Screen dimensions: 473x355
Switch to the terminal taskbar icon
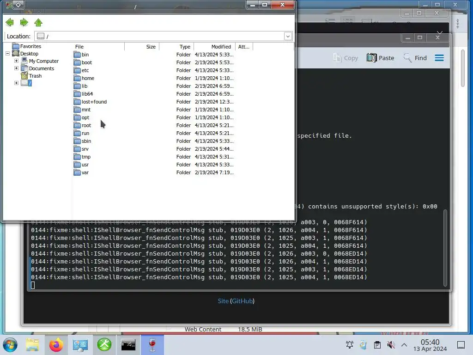click(128, 345)
